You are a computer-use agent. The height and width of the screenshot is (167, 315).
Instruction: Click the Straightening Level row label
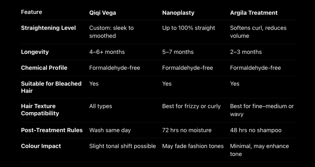coord(48,28)
